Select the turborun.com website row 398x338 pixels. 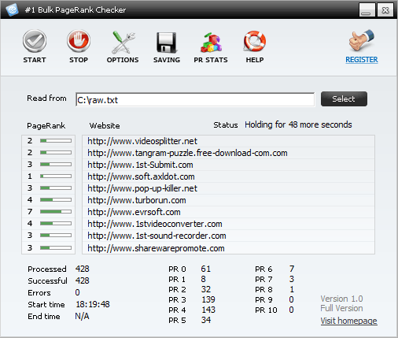[228, 200]
